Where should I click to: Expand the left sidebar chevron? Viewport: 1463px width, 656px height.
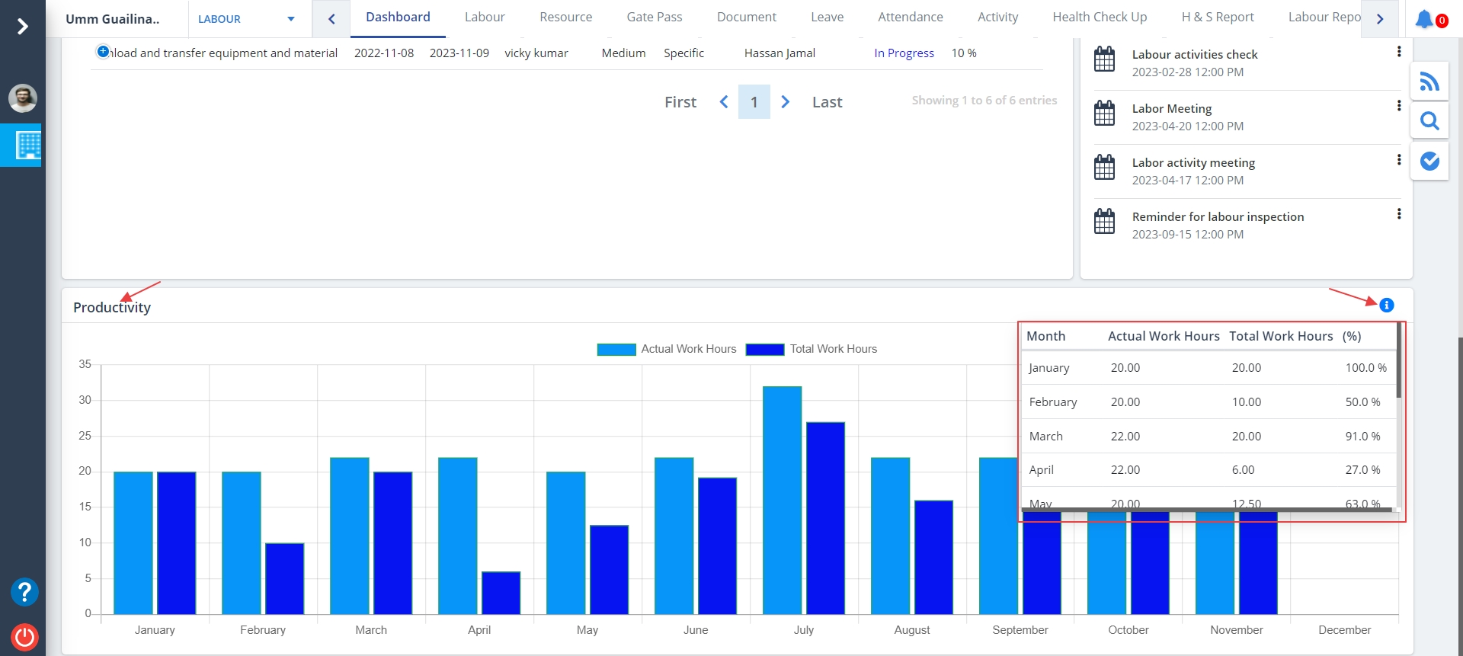23,27
